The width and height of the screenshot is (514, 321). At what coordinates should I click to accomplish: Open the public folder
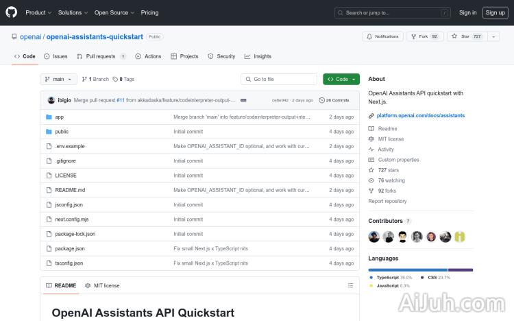click(62, 132)
